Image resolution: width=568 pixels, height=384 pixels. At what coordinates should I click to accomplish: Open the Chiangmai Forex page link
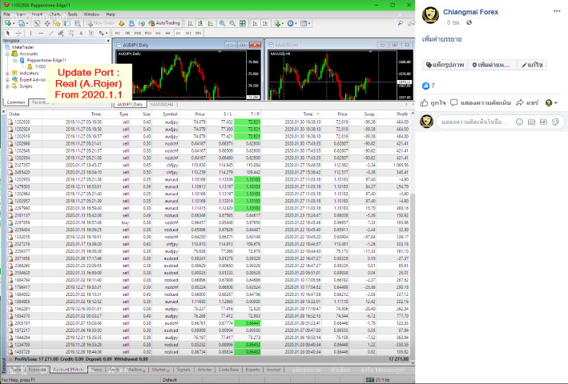470,12
